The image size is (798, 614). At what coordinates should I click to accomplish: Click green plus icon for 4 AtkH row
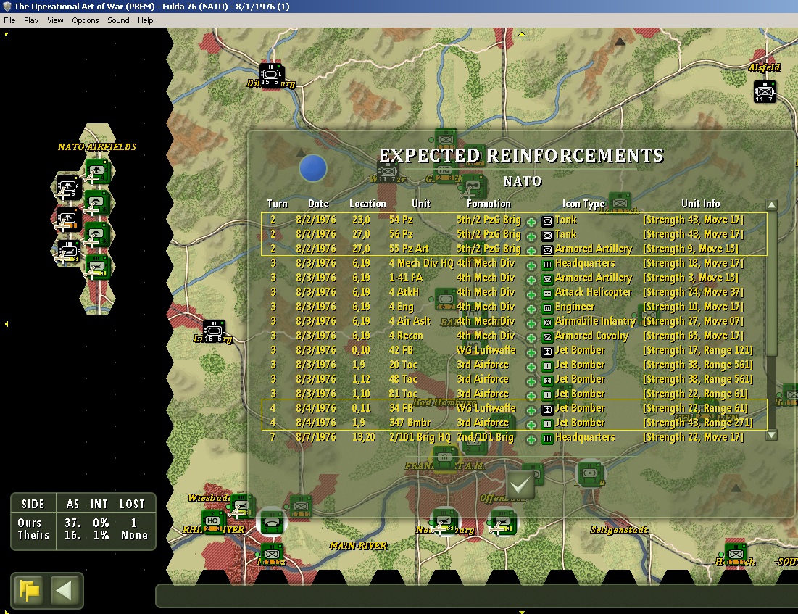pos(531,294)
